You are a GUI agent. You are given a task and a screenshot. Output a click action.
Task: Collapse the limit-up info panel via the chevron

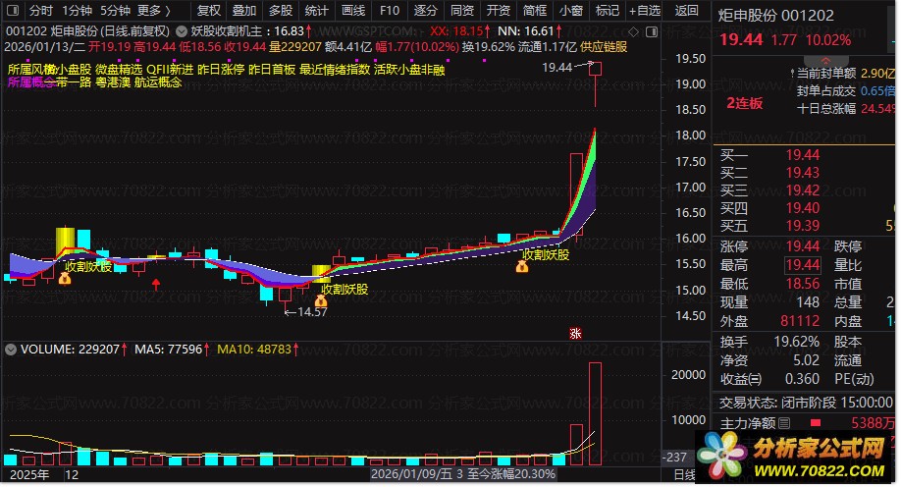pos(825,60)
